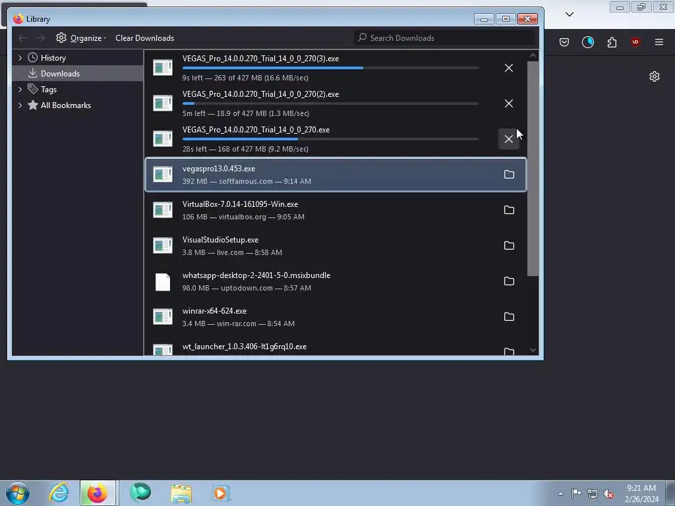Click the VEGAS_Pro…270(3).exe file icon
Screen dimensions: 675x506
[163, 68]
